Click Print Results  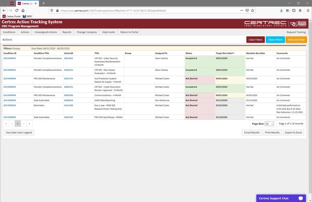point(272,132)
